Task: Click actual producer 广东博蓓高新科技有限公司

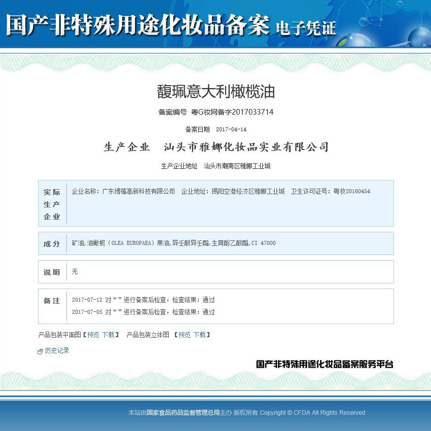Action: point(138,191)
